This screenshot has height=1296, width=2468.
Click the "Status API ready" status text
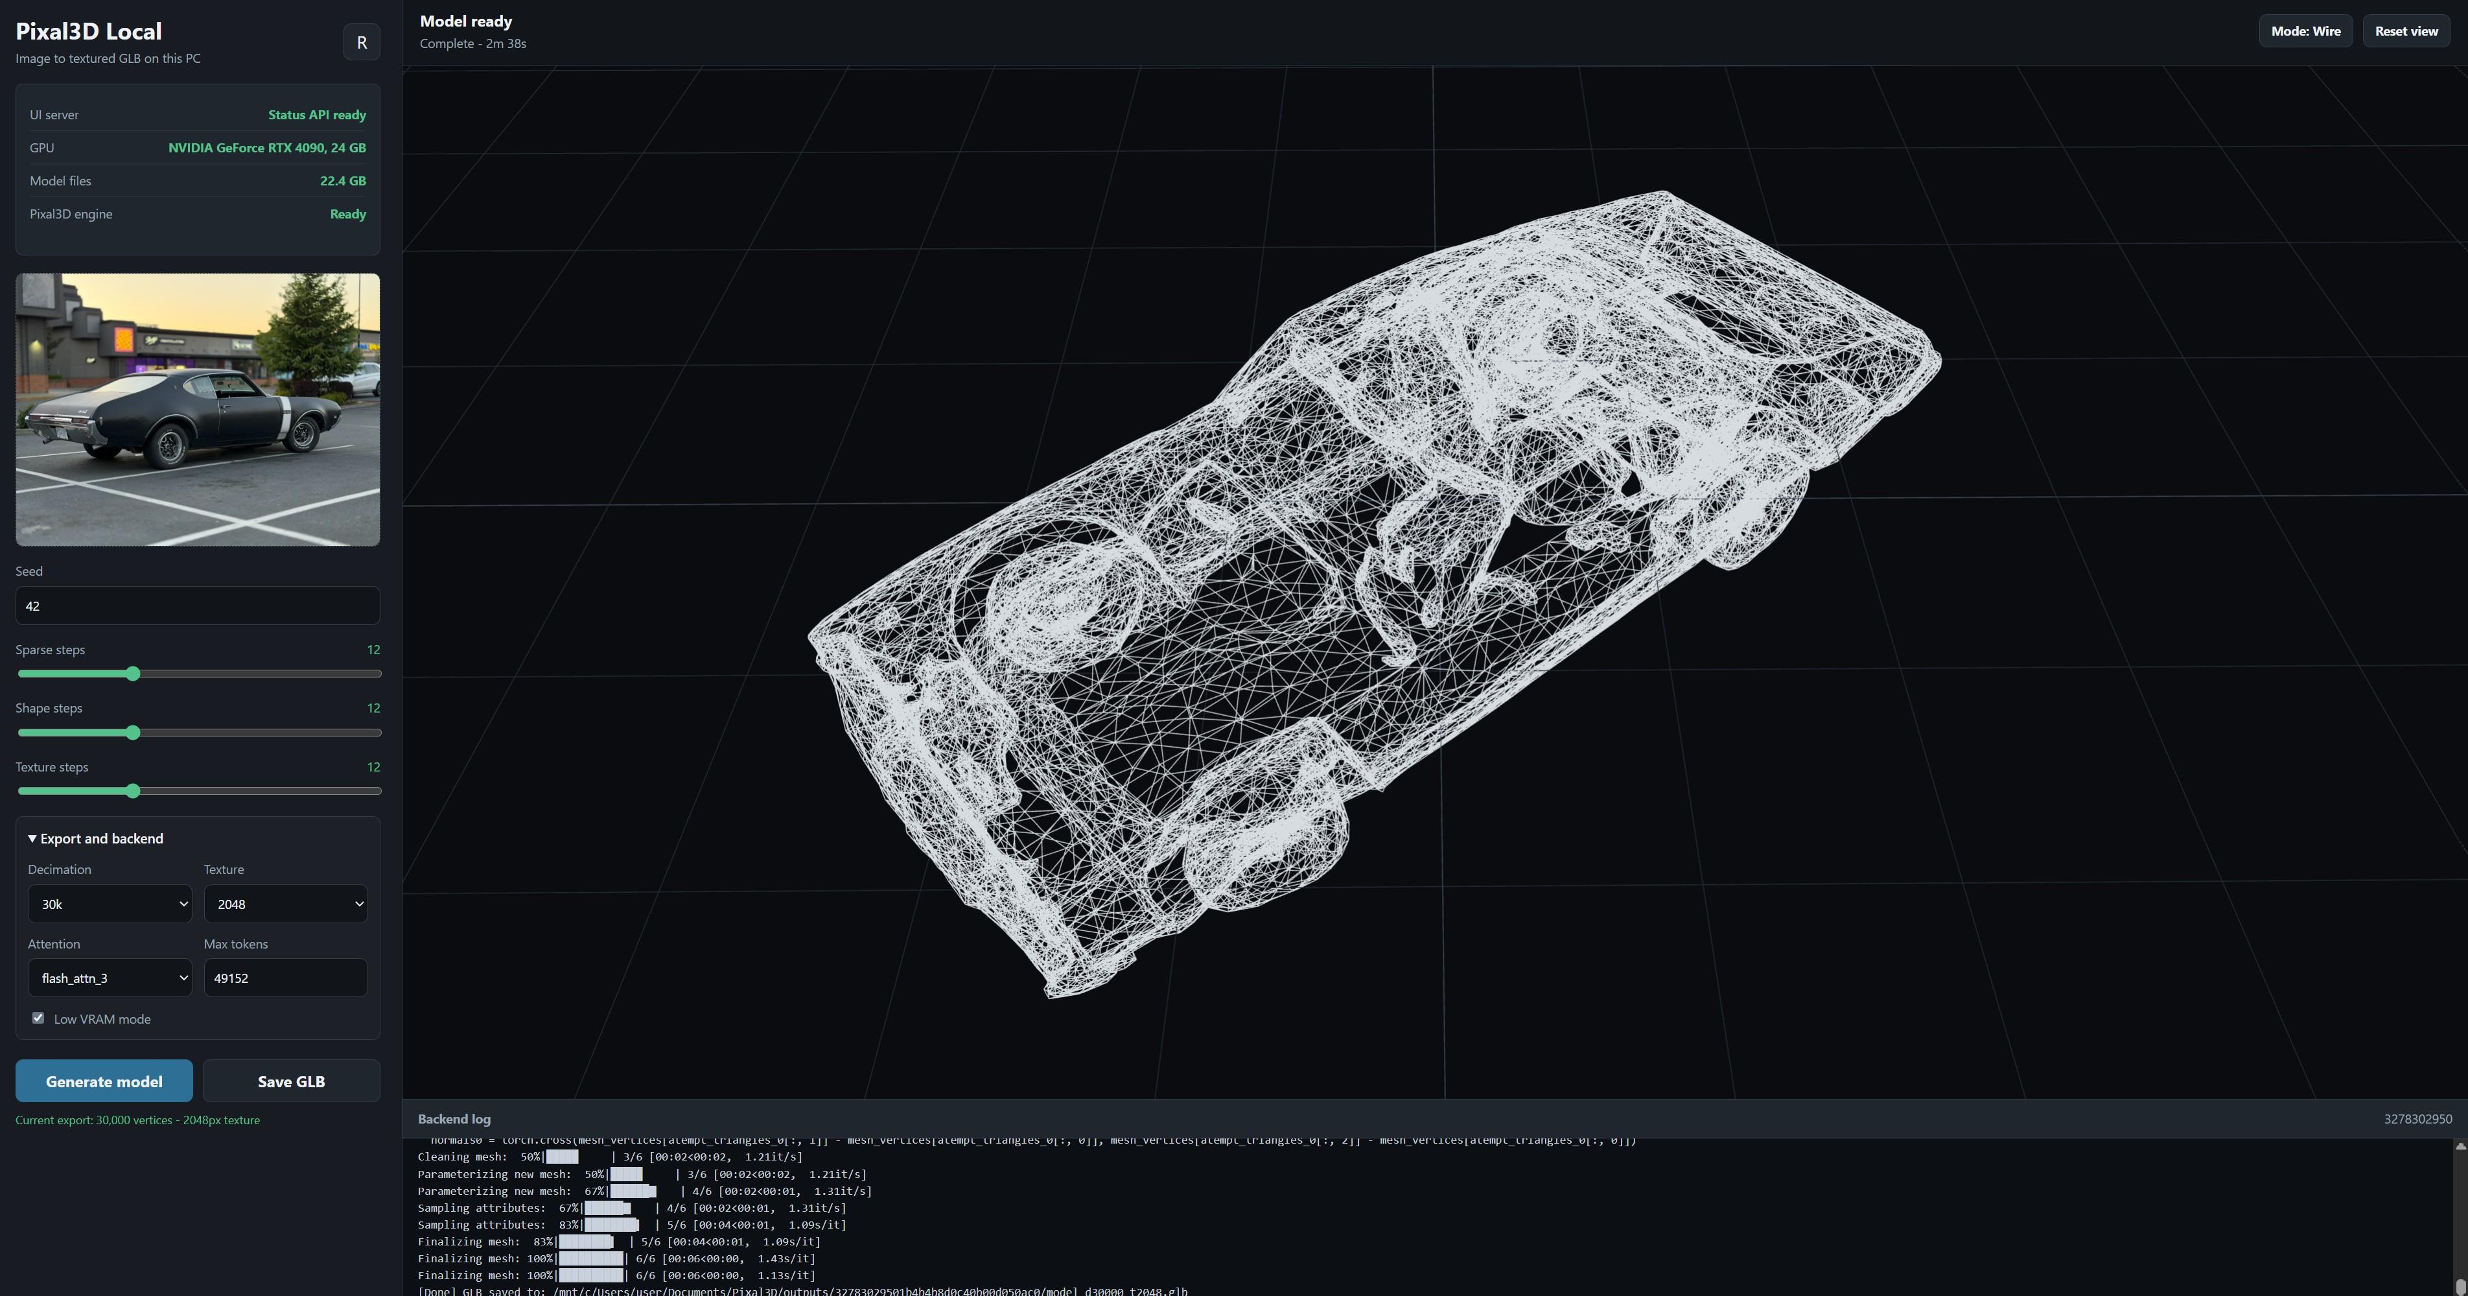click(x=317, y=115)
